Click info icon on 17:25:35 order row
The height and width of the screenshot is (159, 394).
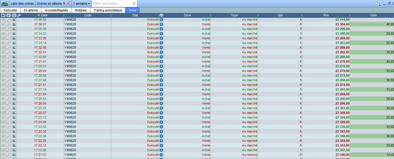(161, 108)
